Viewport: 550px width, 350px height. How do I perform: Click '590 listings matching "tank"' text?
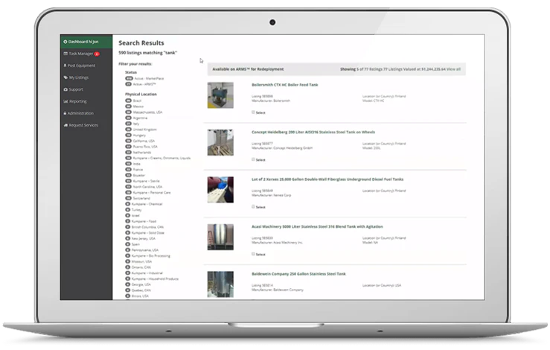147,53
